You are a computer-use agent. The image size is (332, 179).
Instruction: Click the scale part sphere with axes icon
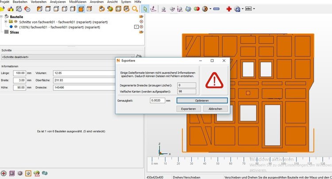pos(180,9)
